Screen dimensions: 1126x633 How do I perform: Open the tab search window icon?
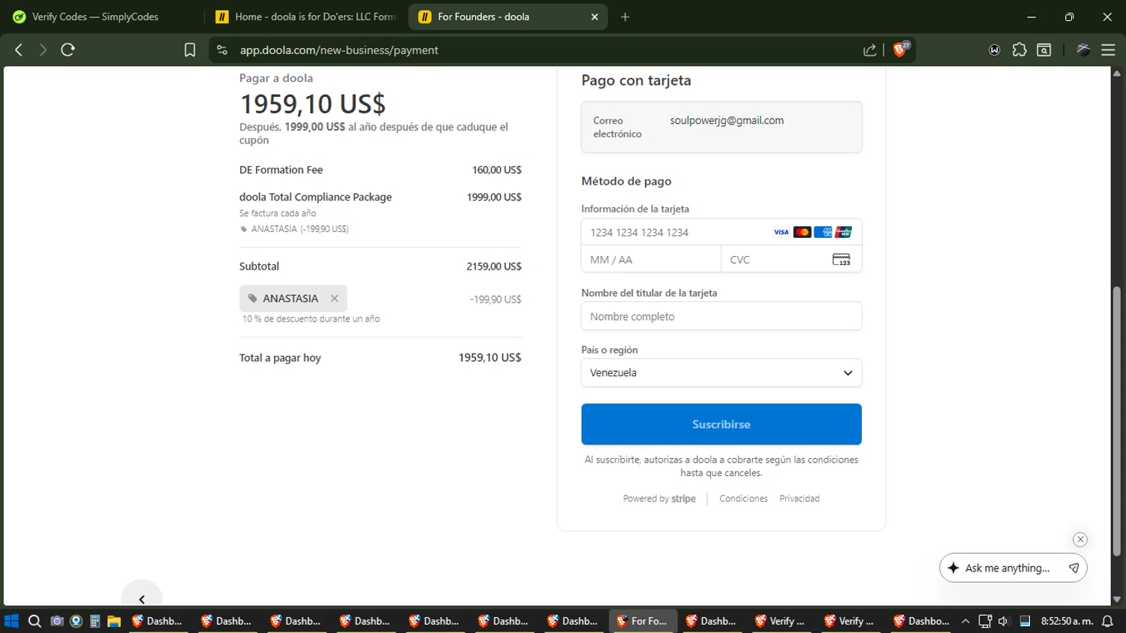1044,50
